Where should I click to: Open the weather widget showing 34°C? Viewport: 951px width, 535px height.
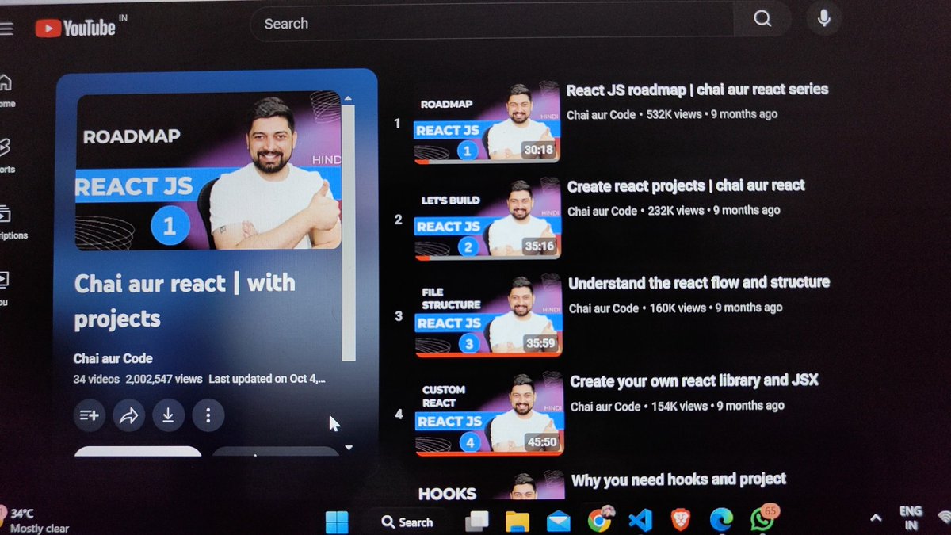36,521
